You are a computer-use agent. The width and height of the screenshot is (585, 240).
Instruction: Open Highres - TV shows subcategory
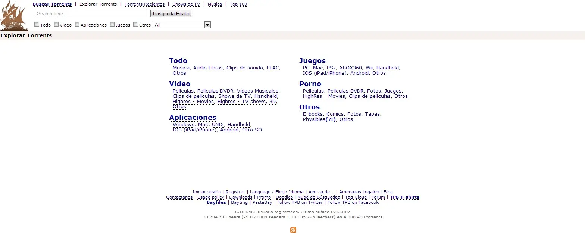241,102
